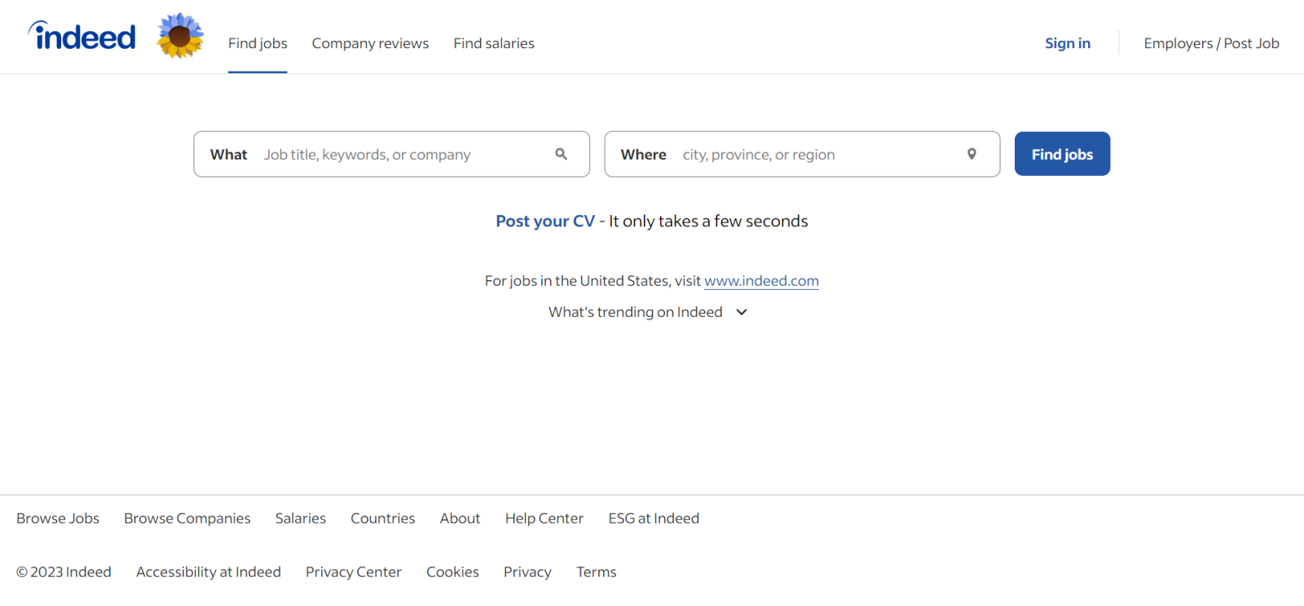Click the sunflower icon in header
This screenshot has width=1304, height=606.
tap(180, 36)
